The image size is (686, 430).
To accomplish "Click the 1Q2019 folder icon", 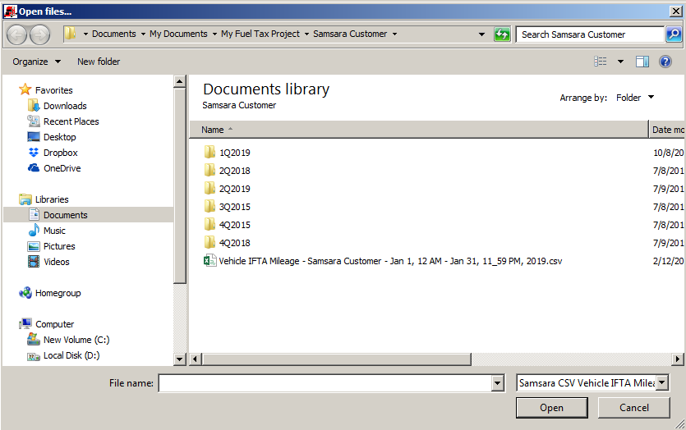I will [x=209, y=152].
